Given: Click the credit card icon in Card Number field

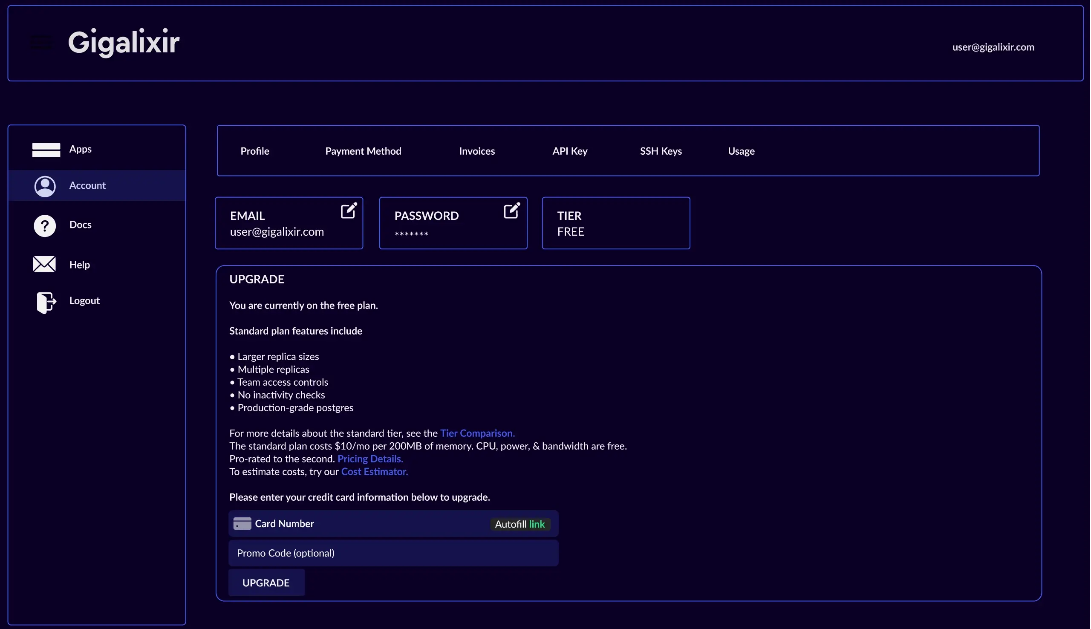Looking at the screenshot, I should [x=242, y=523].
